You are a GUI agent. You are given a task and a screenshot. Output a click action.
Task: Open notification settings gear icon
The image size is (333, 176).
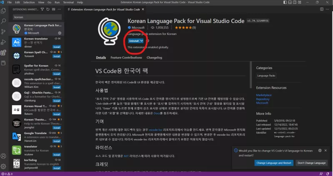tap(320, 151)
